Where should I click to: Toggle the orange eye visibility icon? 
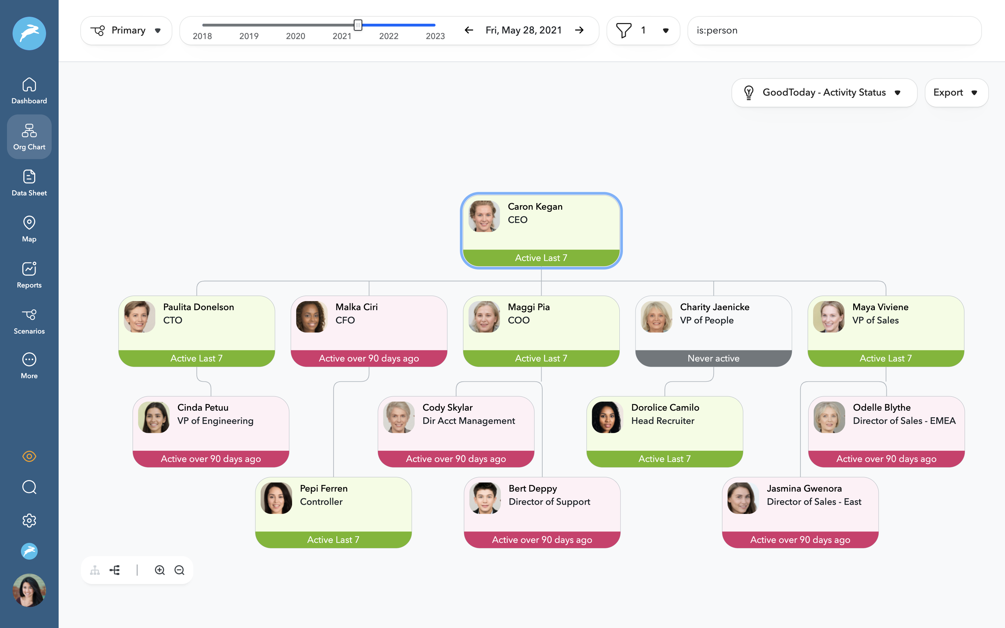click(29, 456)
